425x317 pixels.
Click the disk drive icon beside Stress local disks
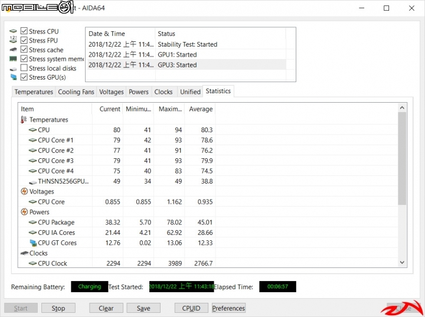point(13,69)
